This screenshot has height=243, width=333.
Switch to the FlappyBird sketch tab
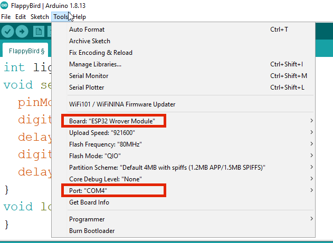click(25, 51)
